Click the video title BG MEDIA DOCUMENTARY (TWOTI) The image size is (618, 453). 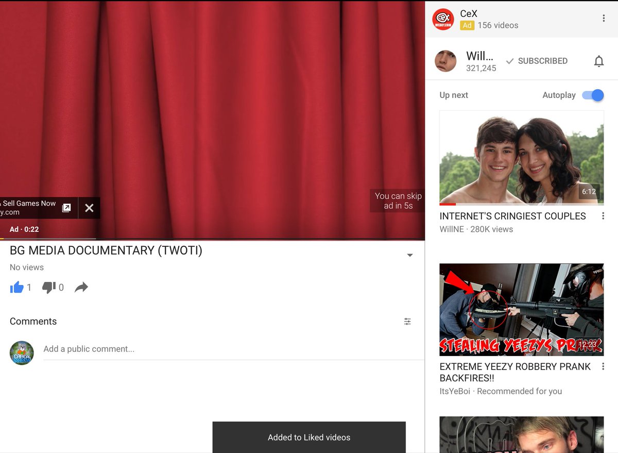tap(106, 250)
